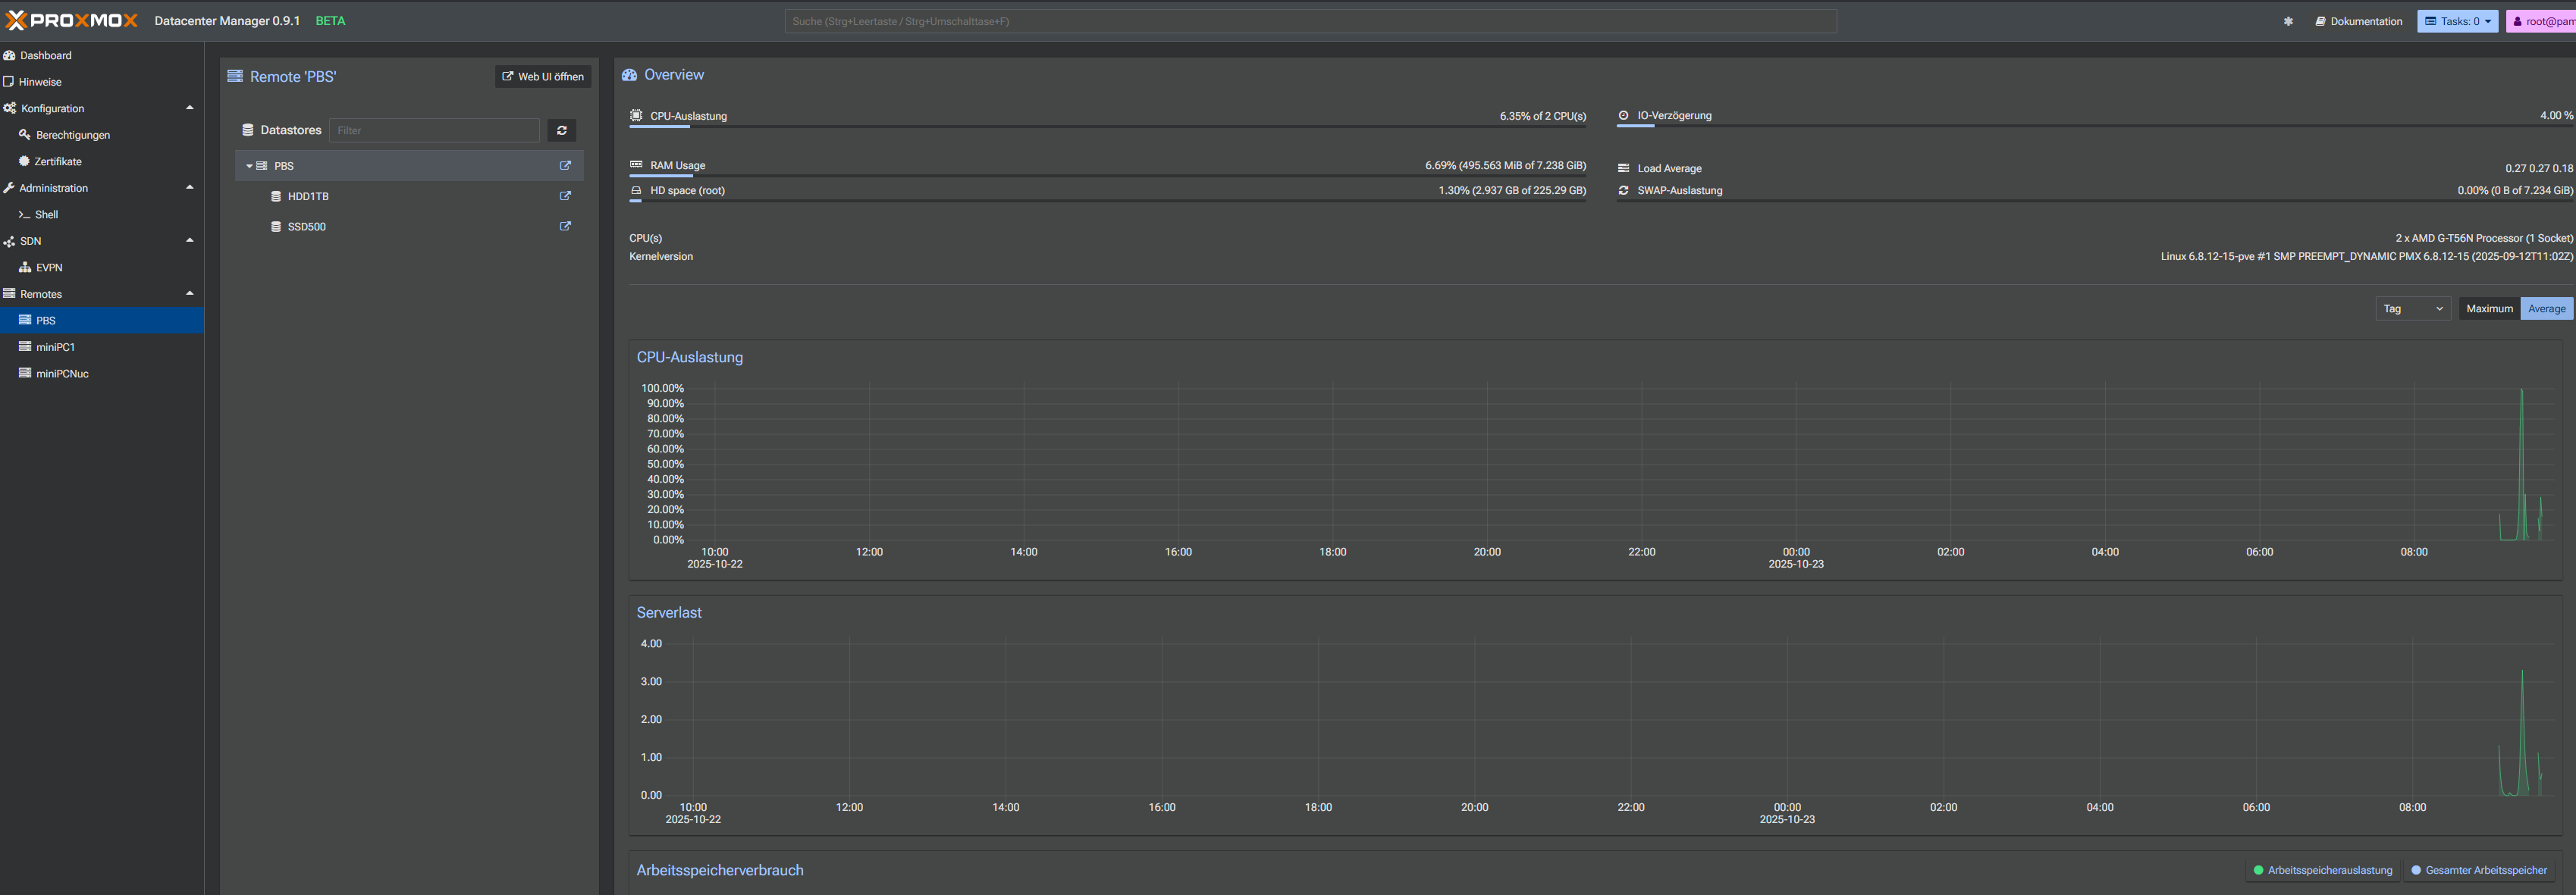Collapse the PBS datastore tree node
Screen dimensions: 2576x895
pos(249,166)
